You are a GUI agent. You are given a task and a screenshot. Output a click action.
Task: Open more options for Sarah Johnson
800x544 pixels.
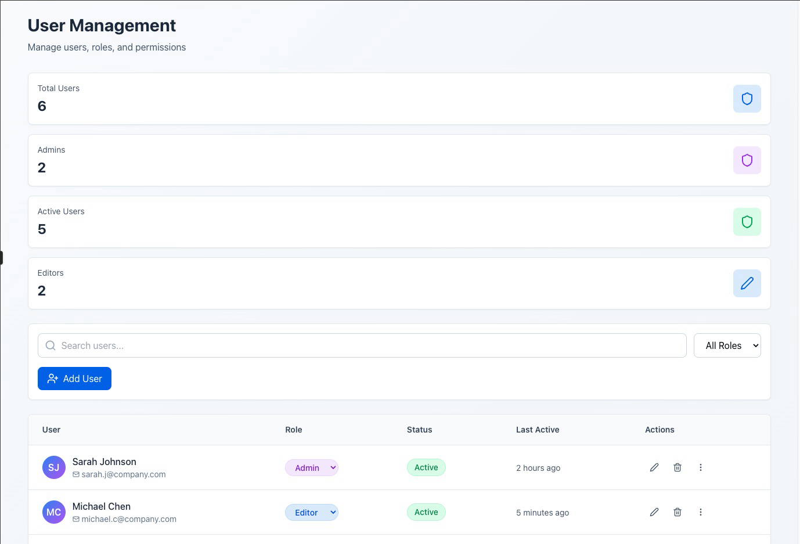click(x=701, y=467)
